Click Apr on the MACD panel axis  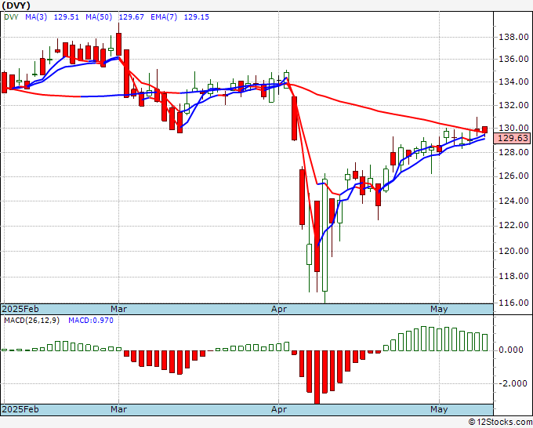coord(279,409)
